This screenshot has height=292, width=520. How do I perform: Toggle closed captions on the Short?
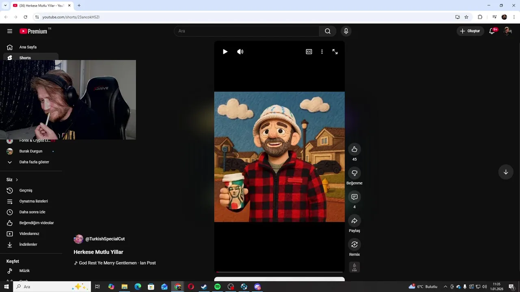[309, 52]
